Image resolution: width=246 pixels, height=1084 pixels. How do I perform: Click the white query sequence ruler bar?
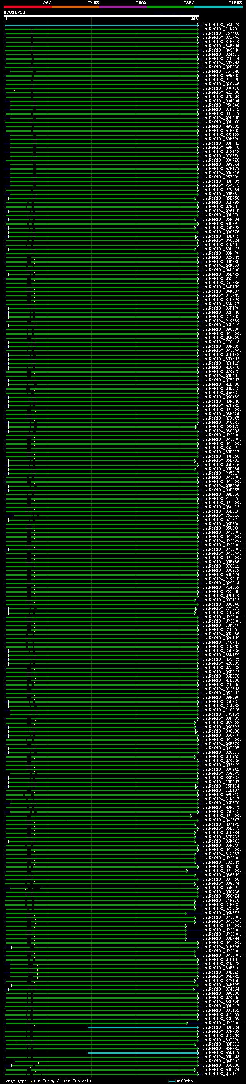[x=101, y=16]
